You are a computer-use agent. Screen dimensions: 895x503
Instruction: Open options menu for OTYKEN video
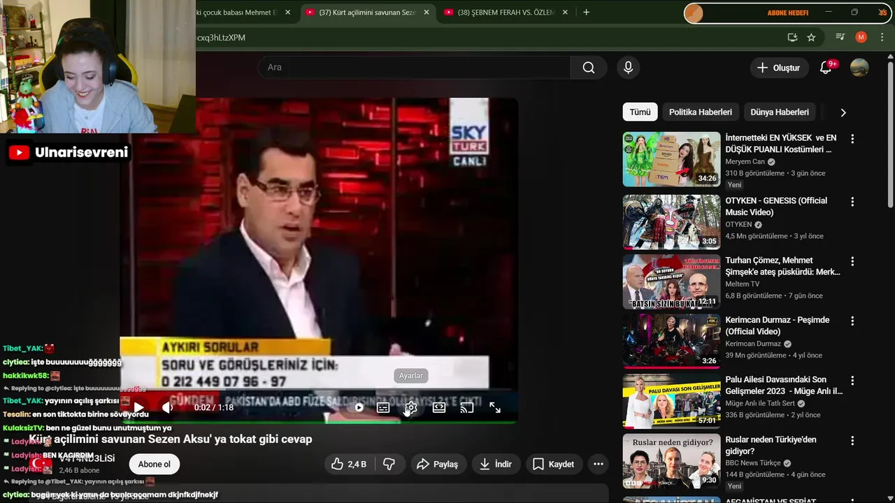852,201
